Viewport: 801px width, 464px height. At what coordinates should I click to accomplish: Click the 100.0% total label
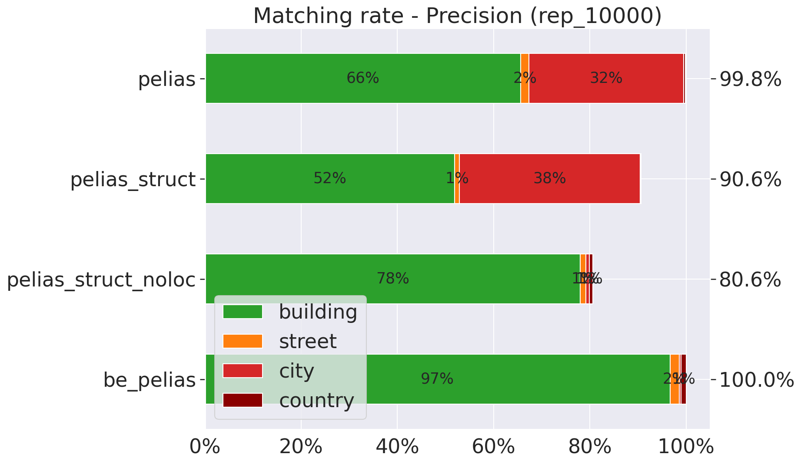(757, 381)
